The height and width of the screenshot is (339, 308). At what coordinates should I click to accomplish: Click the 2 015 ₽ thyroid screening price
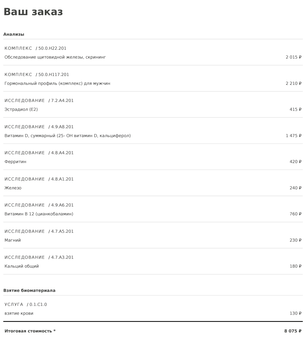click(x=293, y=57)
